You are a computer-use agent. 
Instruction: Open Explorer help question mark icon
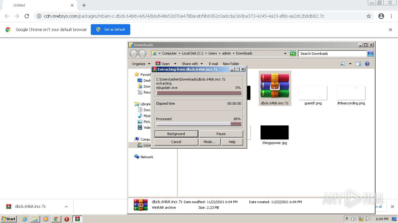click(x=367, y=64)
